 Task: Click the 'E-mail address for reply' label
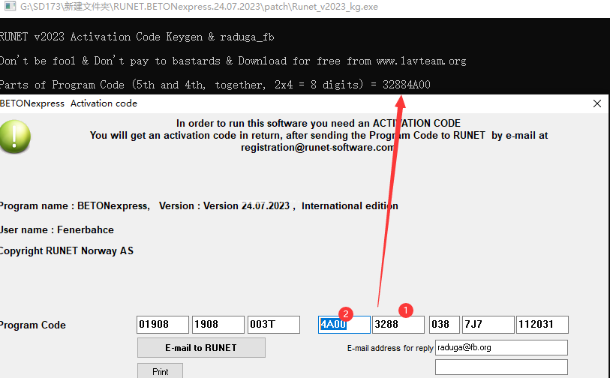click(x=390, y=348)
